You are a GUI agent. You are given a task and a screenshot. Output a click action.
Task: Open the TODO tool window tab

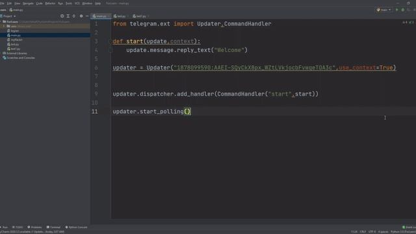[18, 227]
